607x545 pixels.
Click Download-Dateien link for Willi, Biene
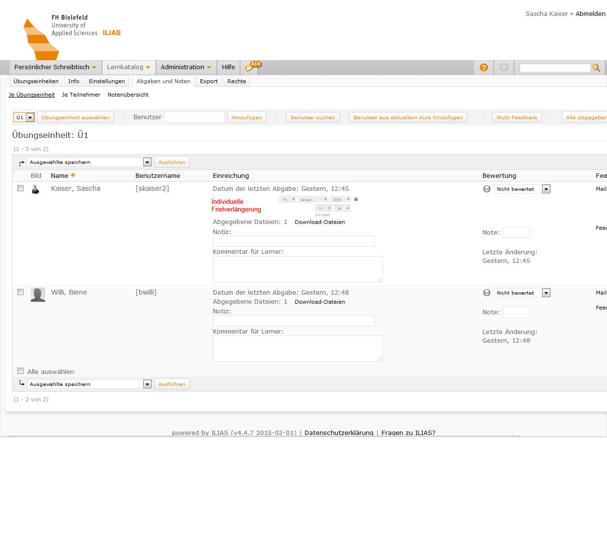[320, 302]
